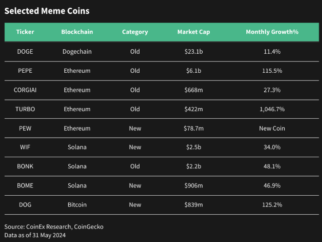Click the PEPE ticker cell
Screen dimensions: 322x242
(x=25, y=71)
